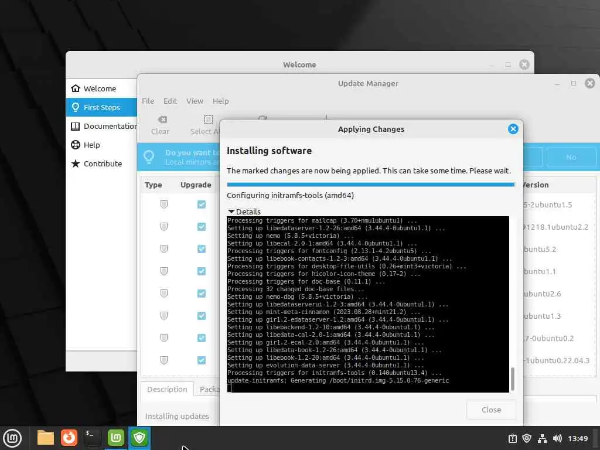
Task: Select the line 'Processing 32 changed doc-base files...'
Action: (296, 289)
